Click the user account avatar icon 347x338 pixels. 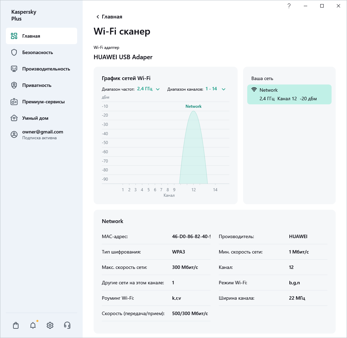[14, 134]
